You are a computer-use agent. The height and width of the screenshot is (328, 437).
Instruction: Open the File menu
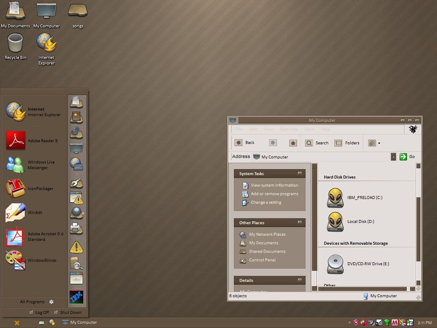[x=239, y=129]
